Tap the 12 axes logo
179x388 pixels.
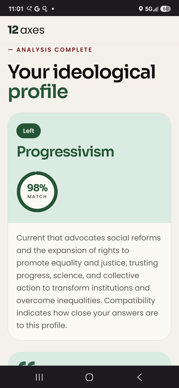[26, 30]
